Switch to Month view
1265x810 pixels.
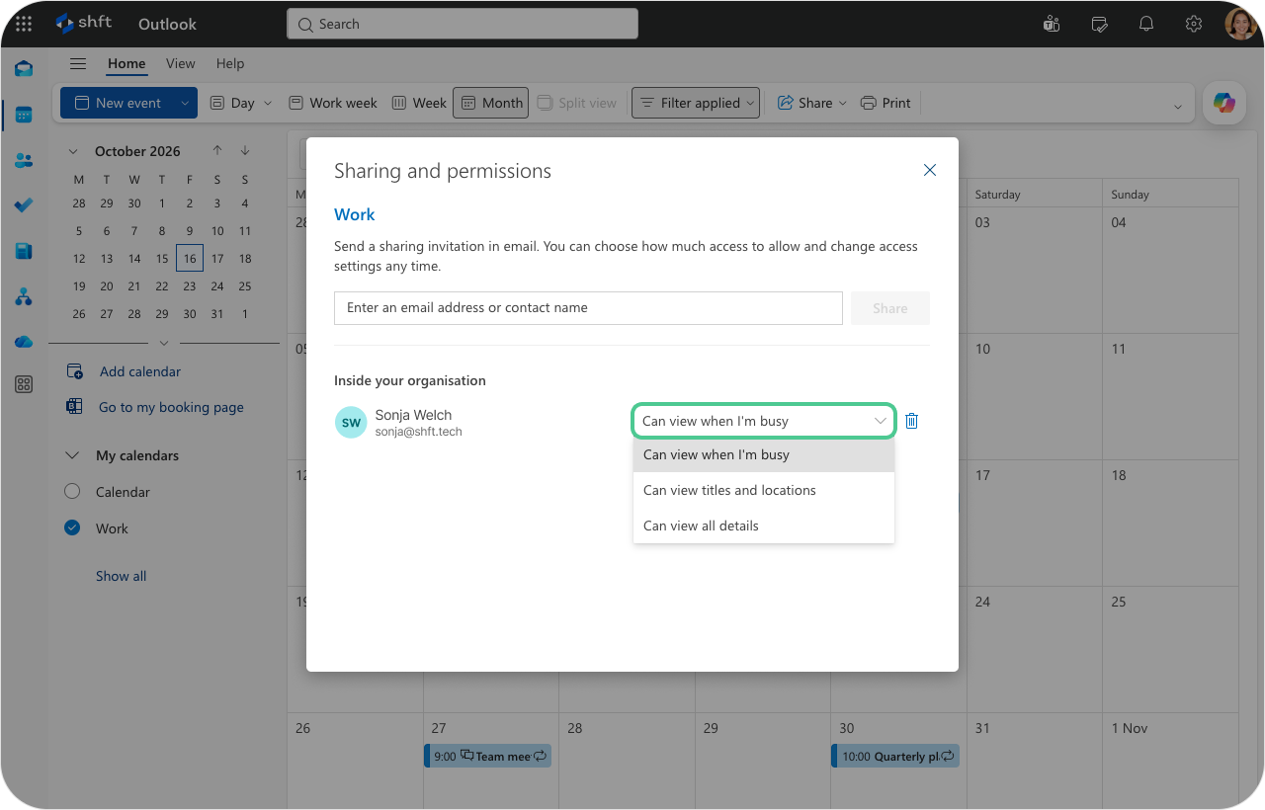[491, 103]
